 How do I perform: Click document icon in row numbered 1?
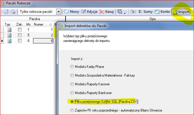[10, 30]
